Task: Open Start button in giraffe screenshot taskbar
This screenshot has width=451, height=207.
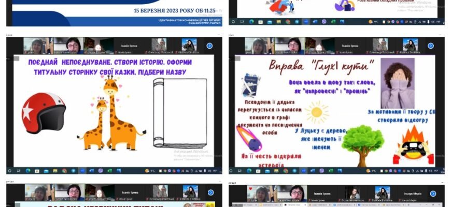Action: pyautogui.click(x=9, y=171)
